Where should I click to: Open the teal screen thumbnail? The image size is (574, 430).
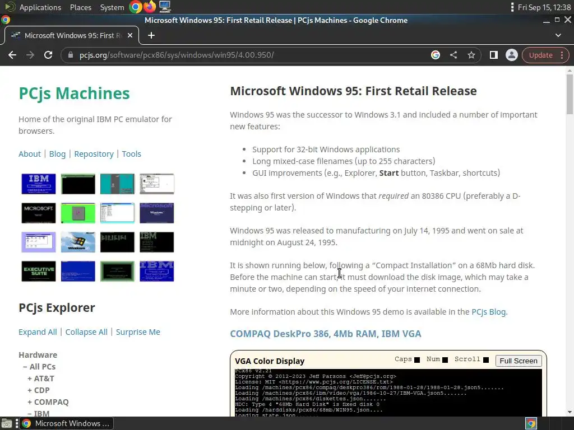(118, 184)
